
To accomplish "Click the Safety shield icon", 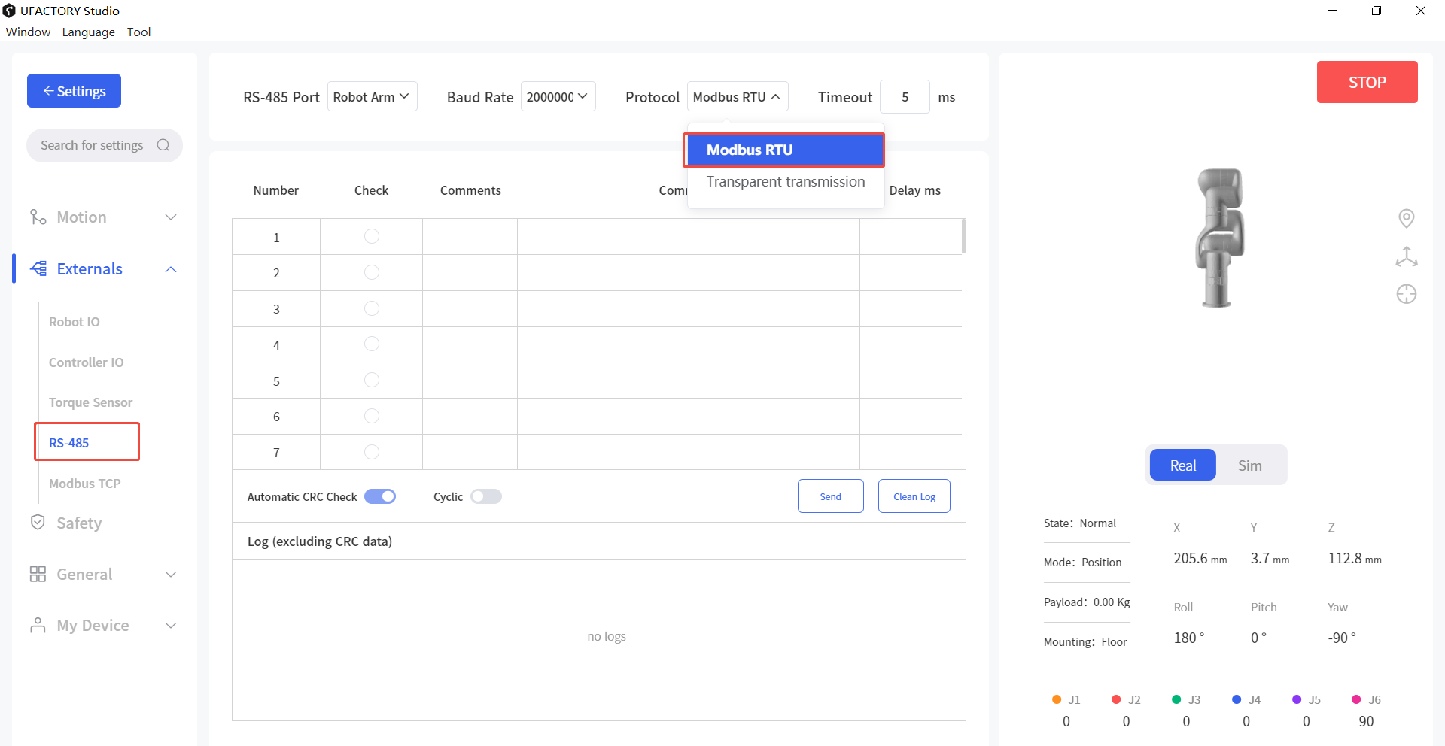I will [x=38, y=523].
